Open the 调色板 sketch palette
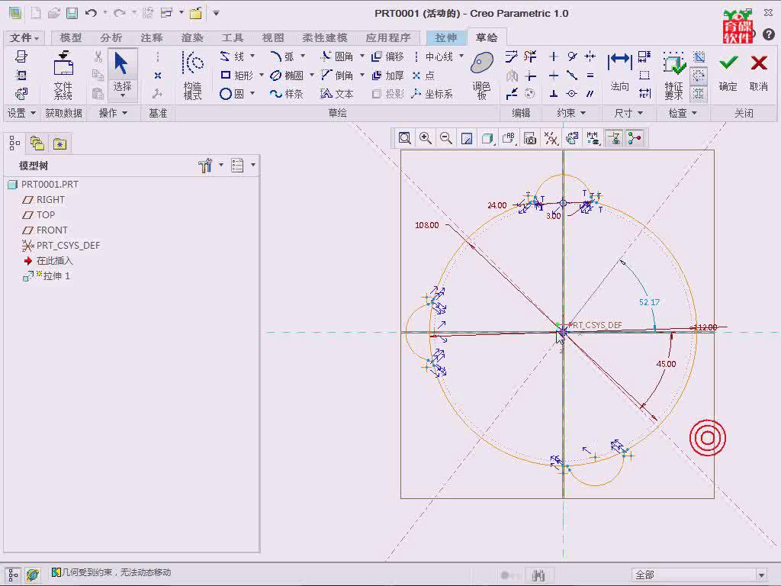781x586 pixels. pyautogui.click(x=482, y=75)
